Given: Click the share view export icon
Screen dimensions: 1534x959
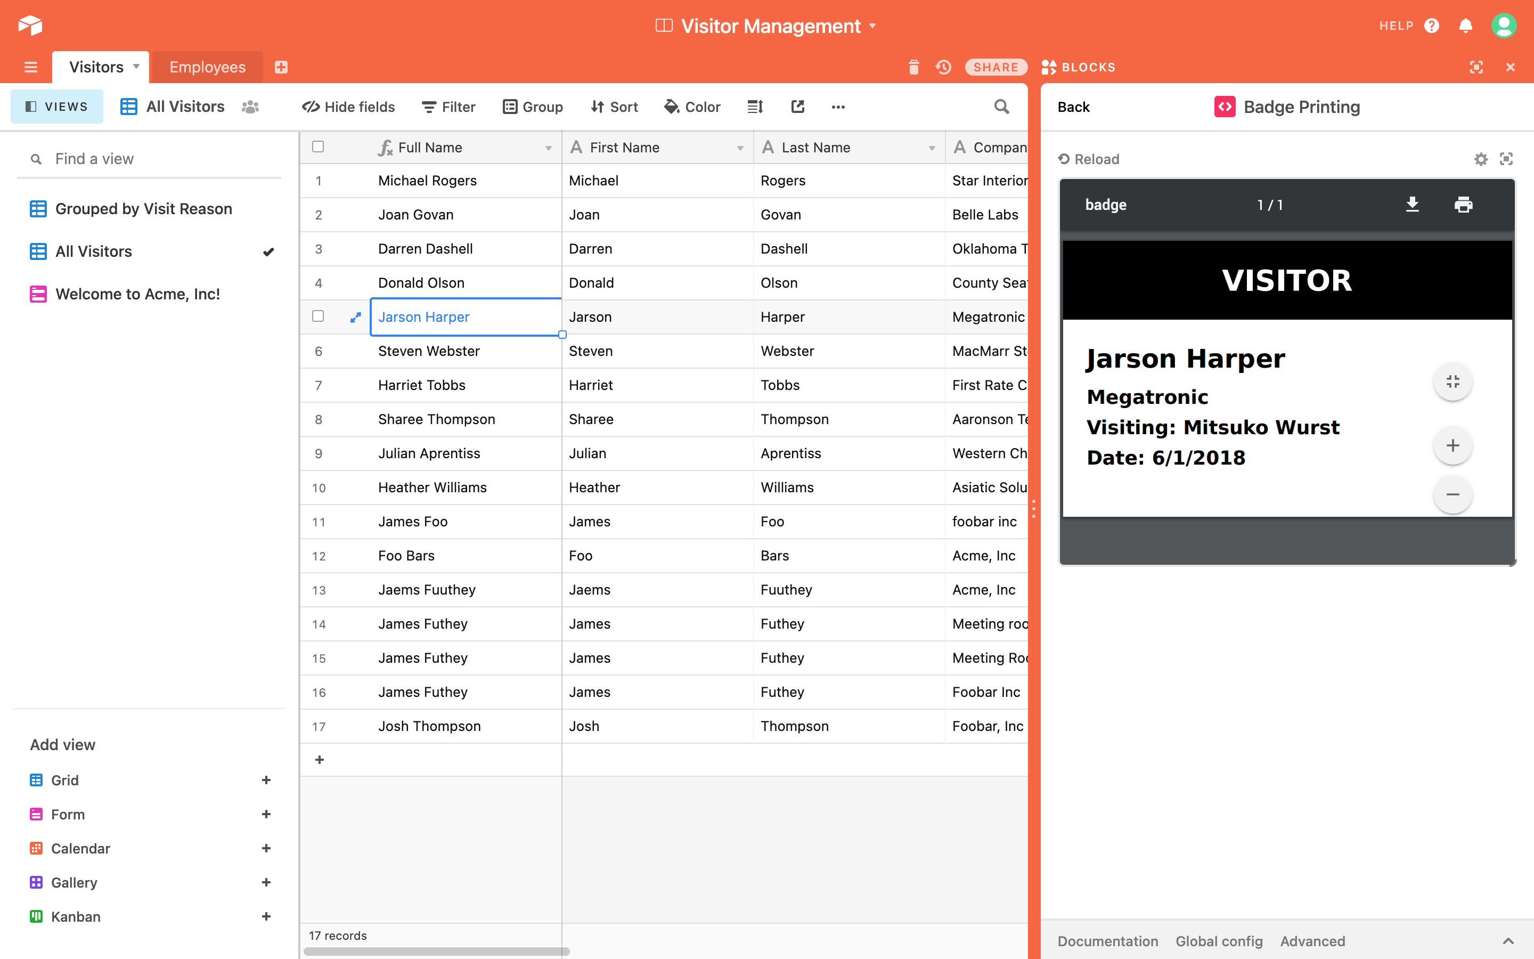Looking at the screenshot, I should [x=797, y=107].
